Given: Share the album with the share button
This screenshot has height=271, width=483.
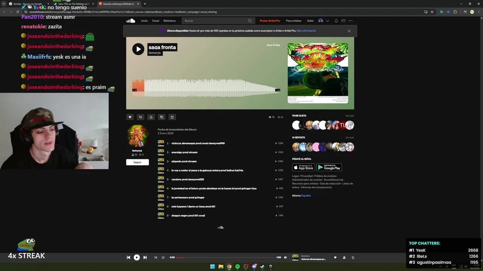Looking at the screenshot, I should tap(151, 117).
